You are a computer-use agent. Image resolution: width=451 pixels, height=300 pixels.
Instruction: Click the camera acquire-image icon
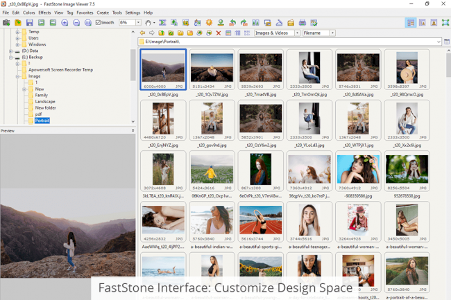tap(6, 22)
